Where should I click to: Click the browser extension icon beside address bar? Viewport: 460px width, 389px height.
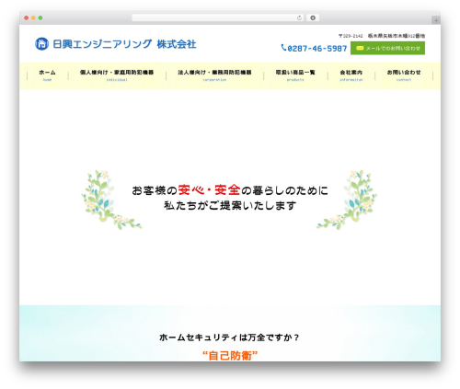(x=313, y=17)
